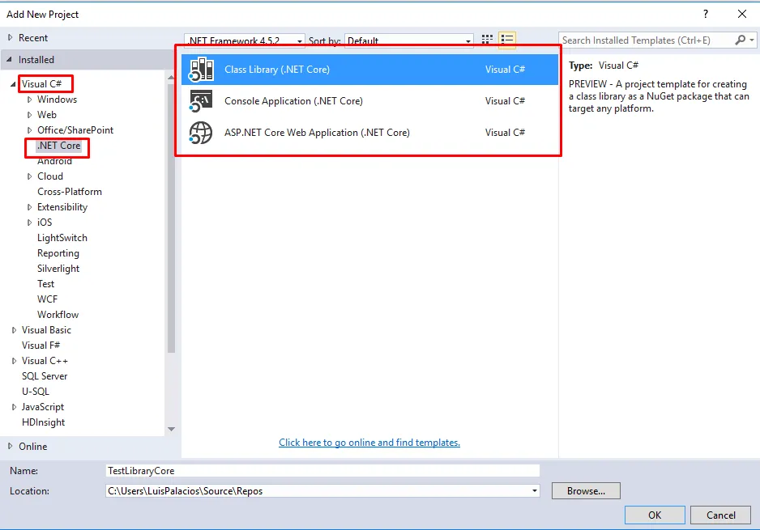Select Class Library (.NET Core) template name

277,70
